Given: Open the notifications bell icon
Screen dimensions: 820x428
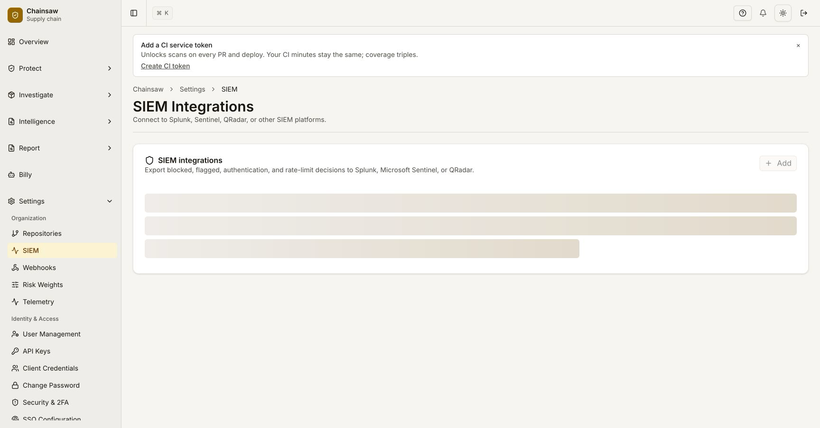Looking at the screenshot, I should tap(763, 13).
